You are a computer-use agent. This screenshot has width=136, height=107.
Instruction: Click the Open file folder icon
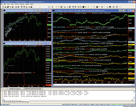5,7
